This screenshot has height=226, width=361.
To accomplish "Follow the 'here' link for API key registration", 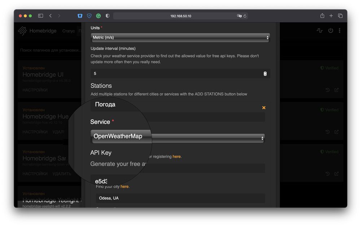I will tap(177, 156).
